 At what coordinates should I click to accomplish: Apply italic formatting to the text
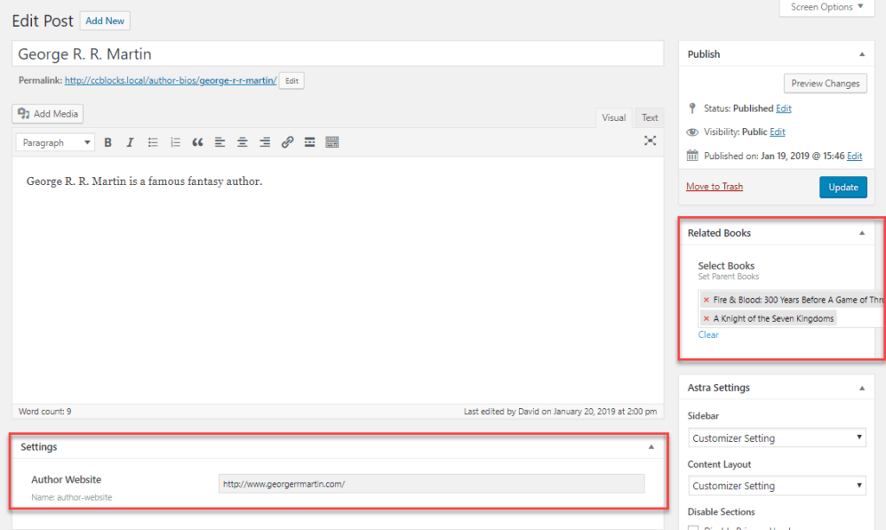(130, 142)
